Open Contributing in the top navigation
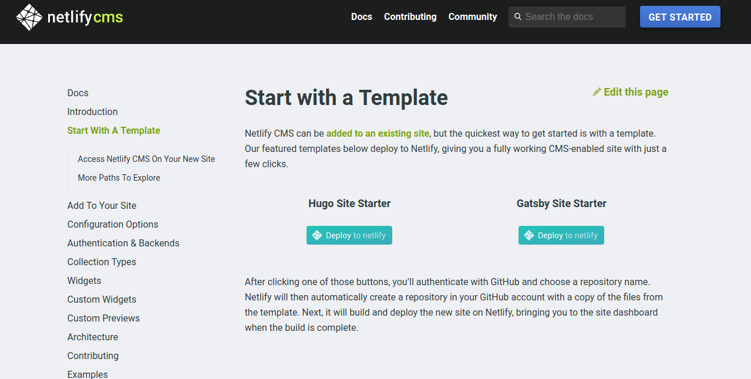 410,17
